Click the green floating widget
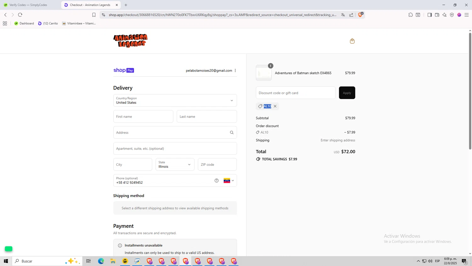 [x=8, y=249]
